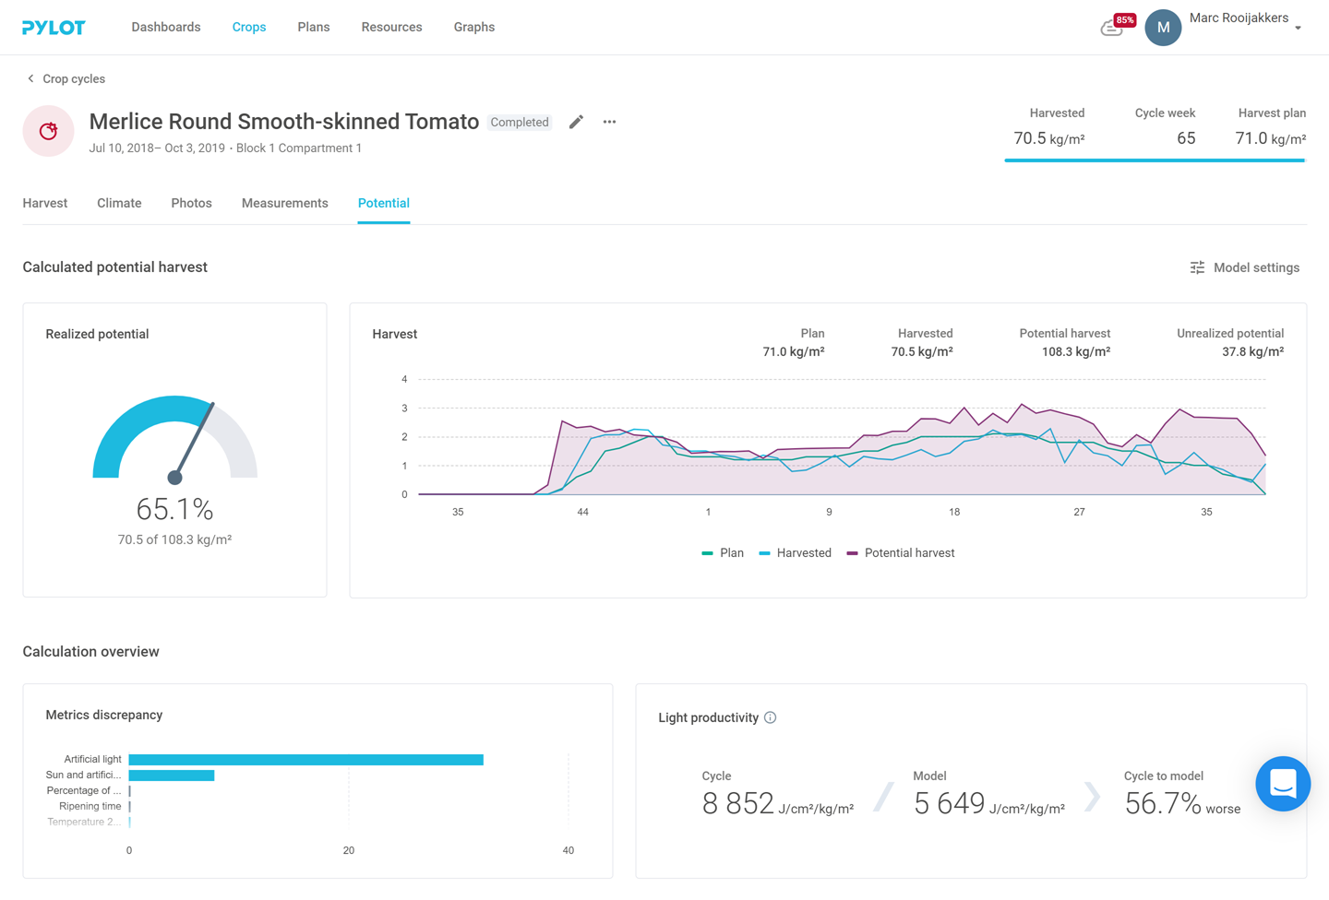Click the user avatar M icon
Viewport: 1329px width, 900px height.
click(x=1163, y=28)
